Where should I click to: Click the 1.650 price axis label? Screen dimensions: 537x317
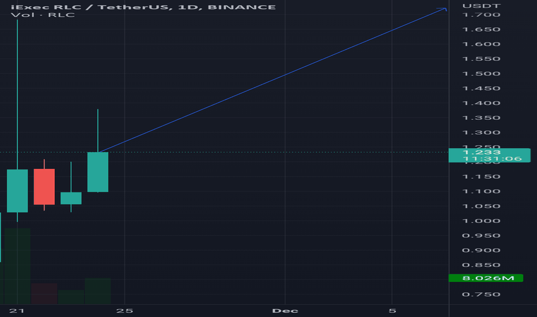(481, 29)
